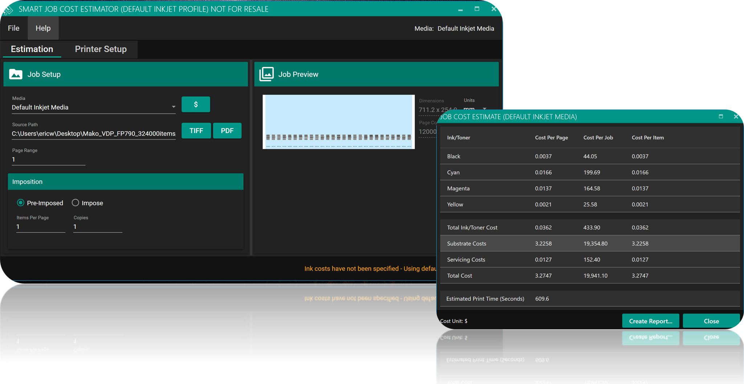Image resolution: width=744 pixels, height=384 pixels.
Task: Select the Estimation tab
Action: 32,49
